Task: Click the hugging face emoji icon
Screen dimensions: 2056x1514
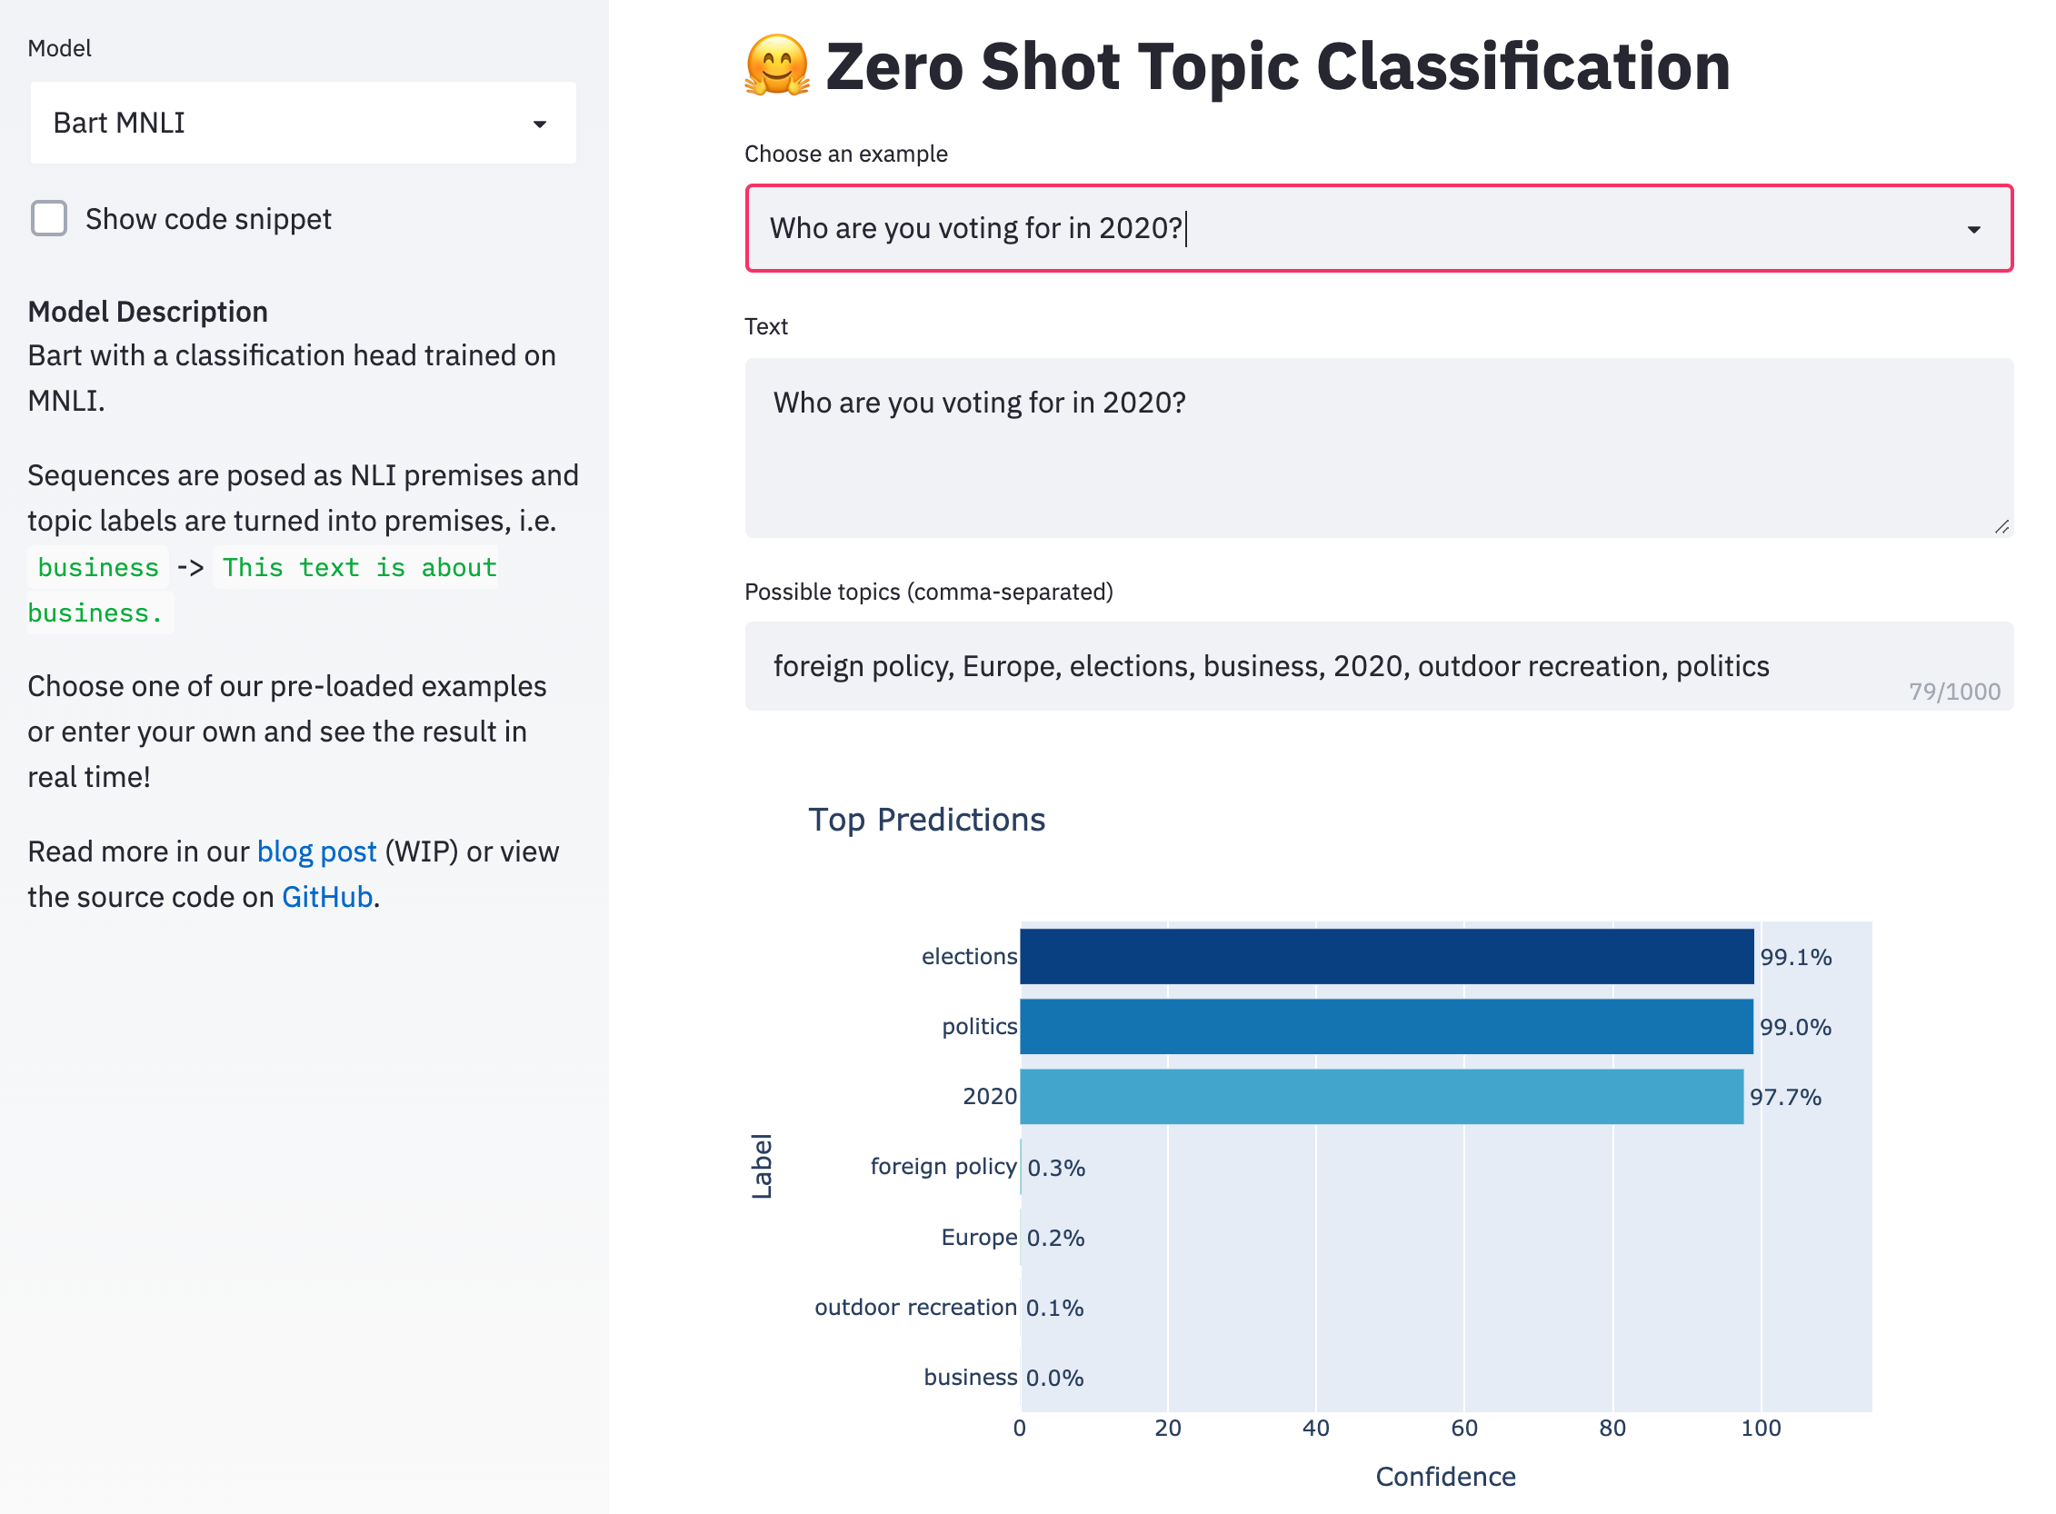Action: pos(775,66)
